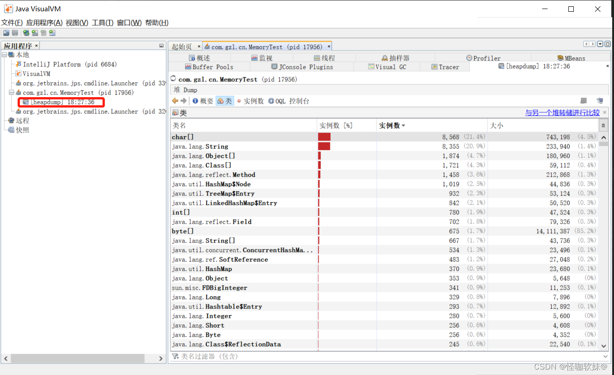Click the 类名过滤器 filter input field
Screen dimensions: 614x375
[x=391, y=356]
